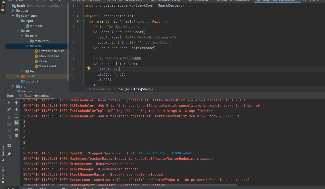Click the yellow intention lightbulb on line 13
The height and width of the screenshot is (189, 325).
click(x=89, y=68)
